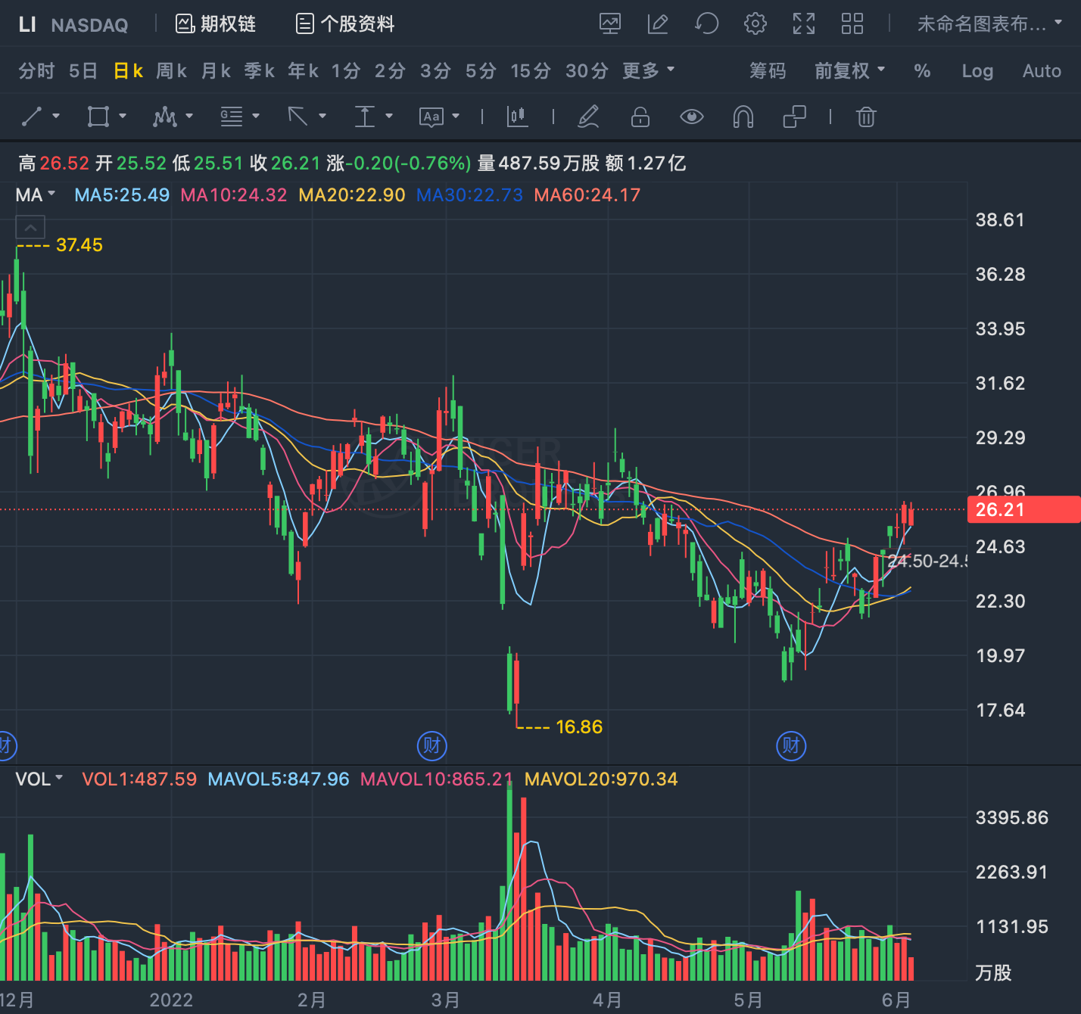Image resolution: width=1081 pixels, height=1014 pixels.
Task: Select the trend line drawing tool
Action: pos(32,117)
